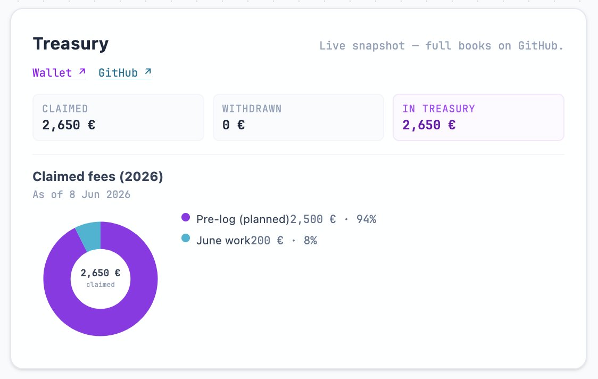This screenshot has width=598, height=379.
Task: Click the external arrow icon beside Wallet
Action: 82,71
